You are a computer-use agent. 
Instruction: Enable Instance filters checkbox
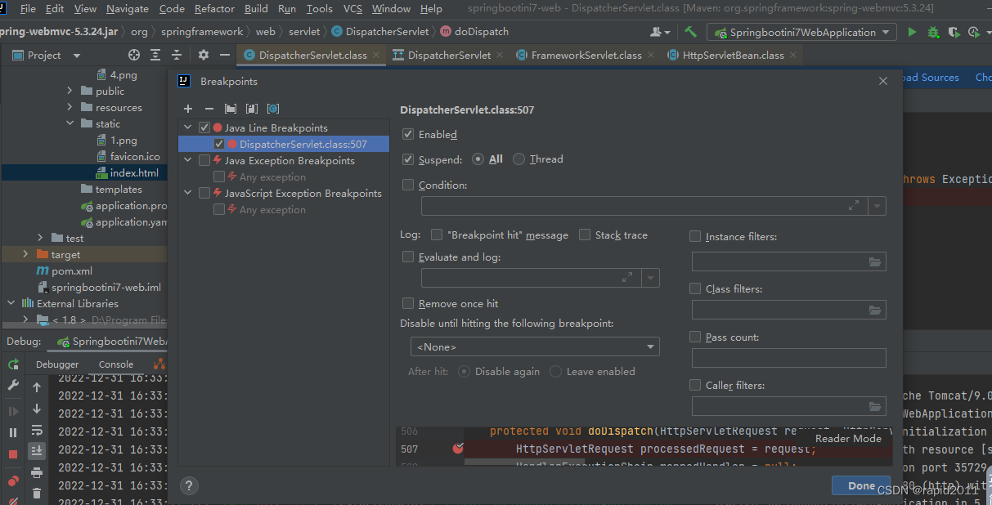point(695,236)
